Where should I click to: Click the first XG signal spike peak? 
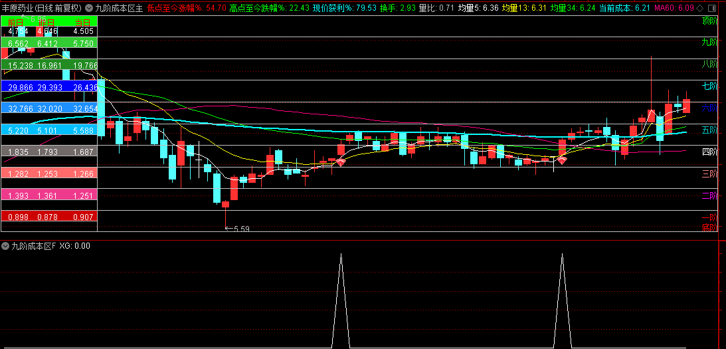(341, 254)
